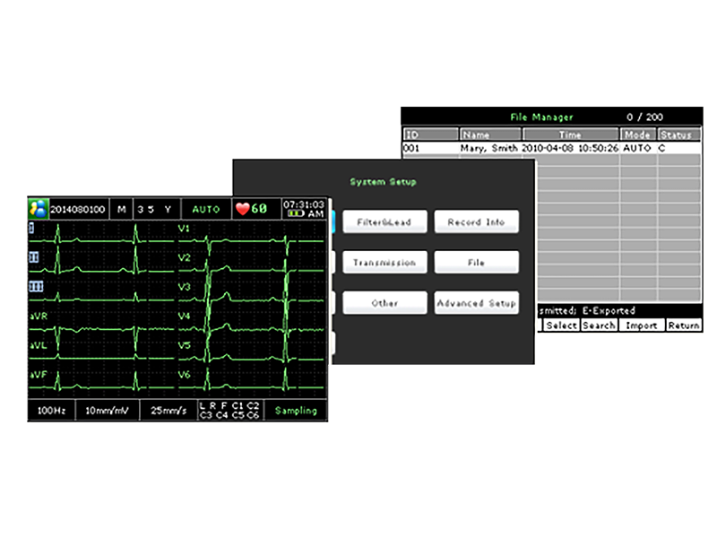Image resolution: width=717 pixels, height=538 pixels.
Task: Select the V1 lead label
Action: 184,229
